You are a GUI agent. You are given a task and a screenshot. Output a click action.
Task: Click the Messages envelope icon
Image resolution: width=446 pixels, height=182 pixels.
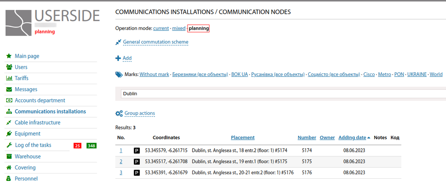click(9, 89)
